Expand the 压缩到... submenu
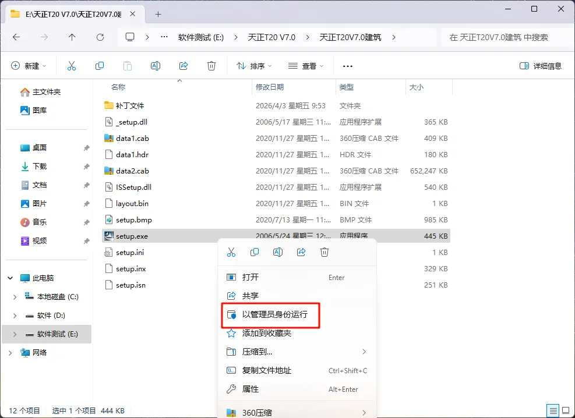 click(297, 352)
